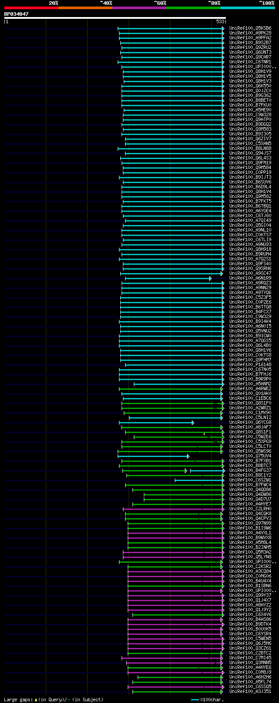This screenshot has width=279, height=703.
Task: Open hit UniRef100_Q8H1V9
Action: click(250, 72)
